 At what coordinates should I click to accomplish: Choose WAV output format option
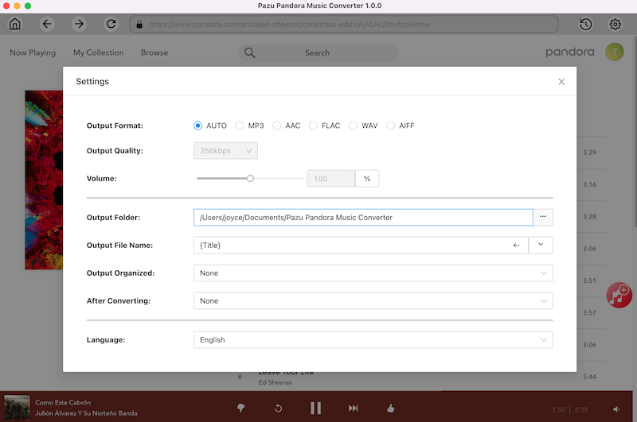pos(354,126)
